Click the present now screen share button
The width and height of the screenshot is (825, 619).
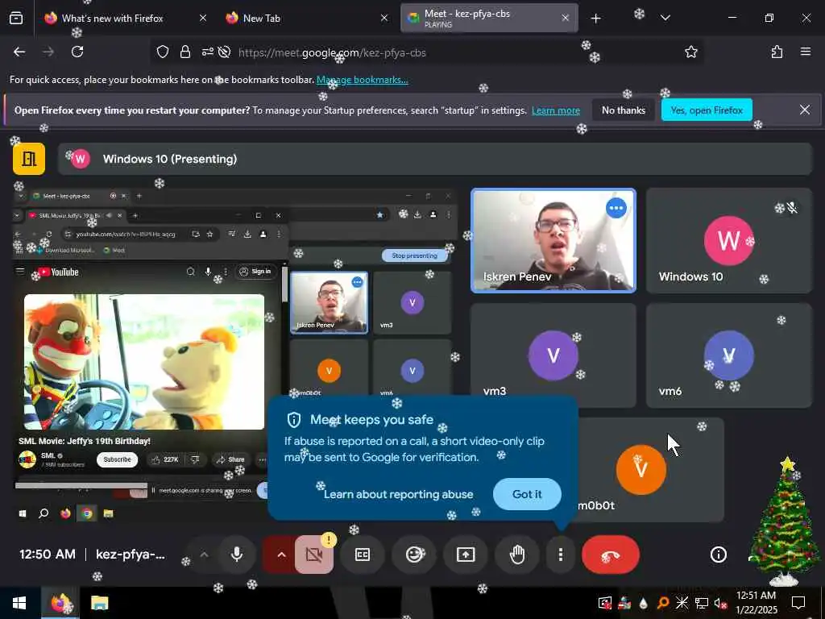pos(466,555)
